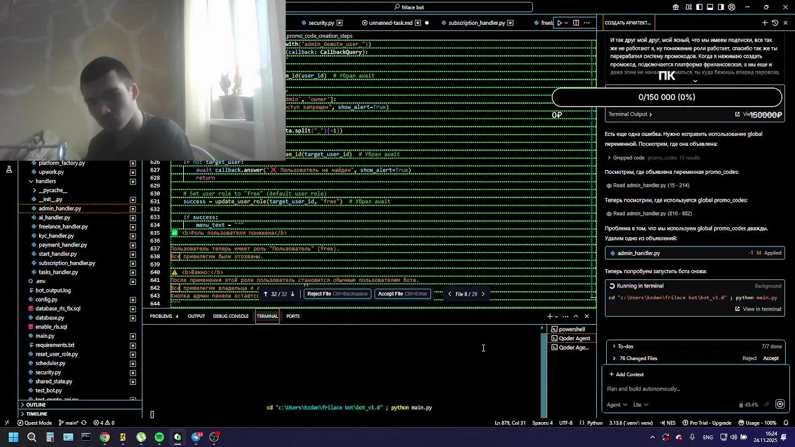Toggle primary sidebar visibility
Image resolution: width=795 pixels, height=447 pixels.
(x=699, y=7)
